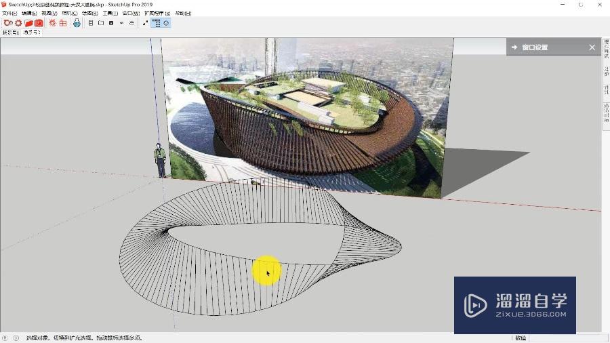Switch to the 场景号2 scene tab
This screenshot has width=610, height=343.
pyautogui.click(x=31, y=33)
